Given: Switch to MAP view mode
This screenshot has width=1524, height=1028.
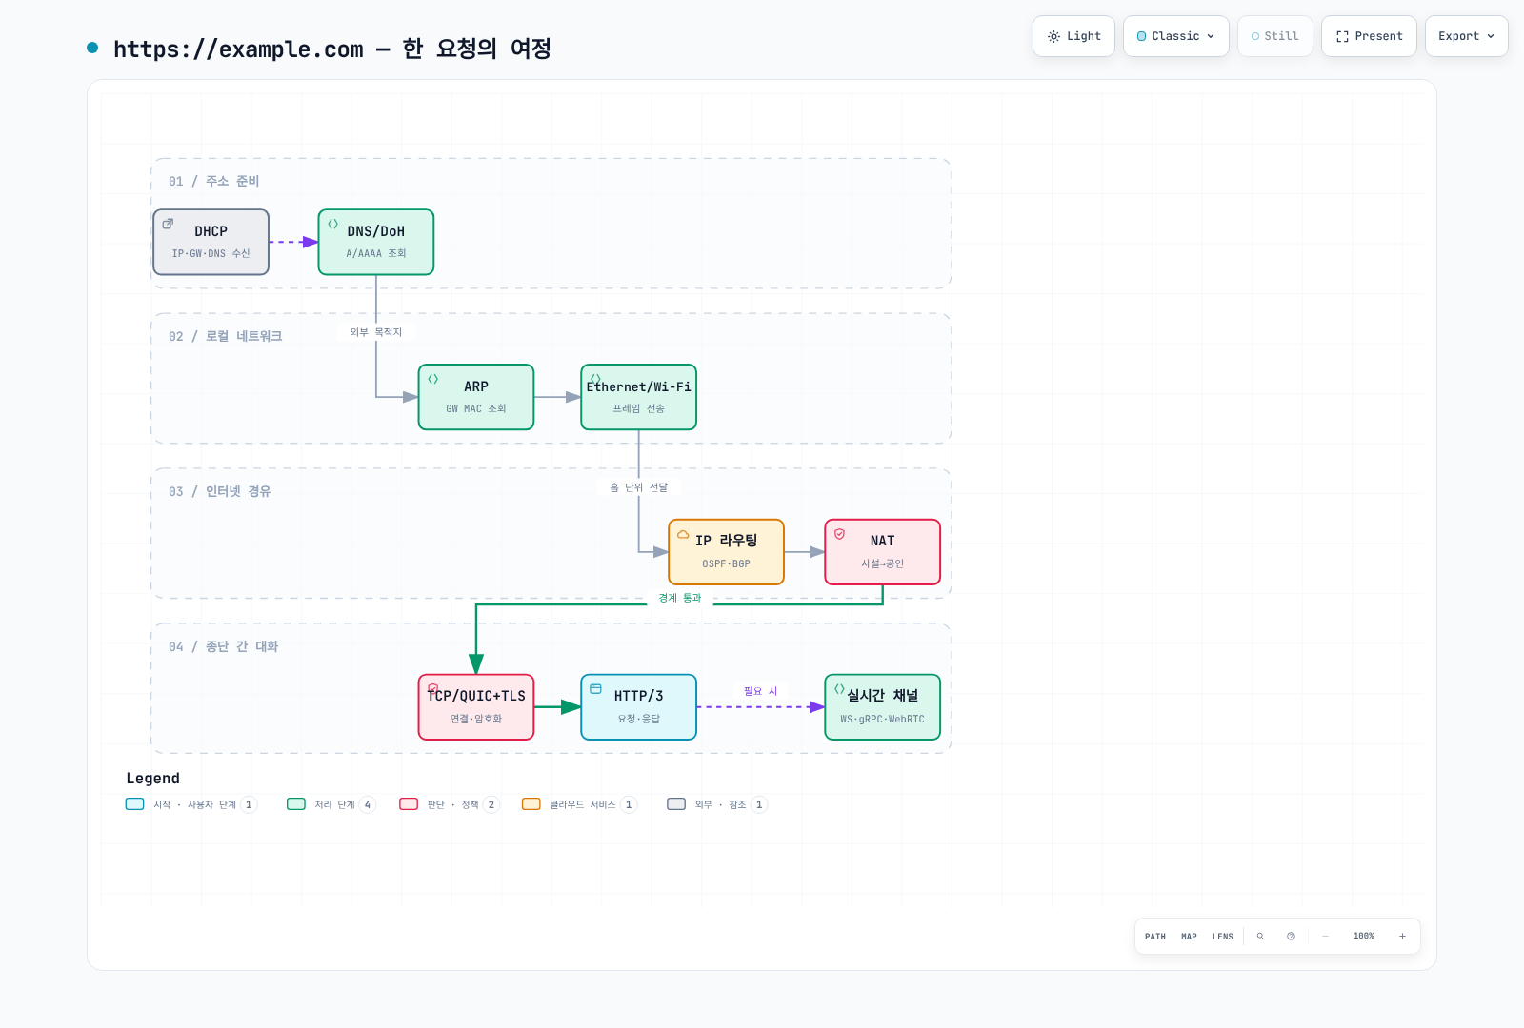Looking at the screenshot, I should point(1189,937).
